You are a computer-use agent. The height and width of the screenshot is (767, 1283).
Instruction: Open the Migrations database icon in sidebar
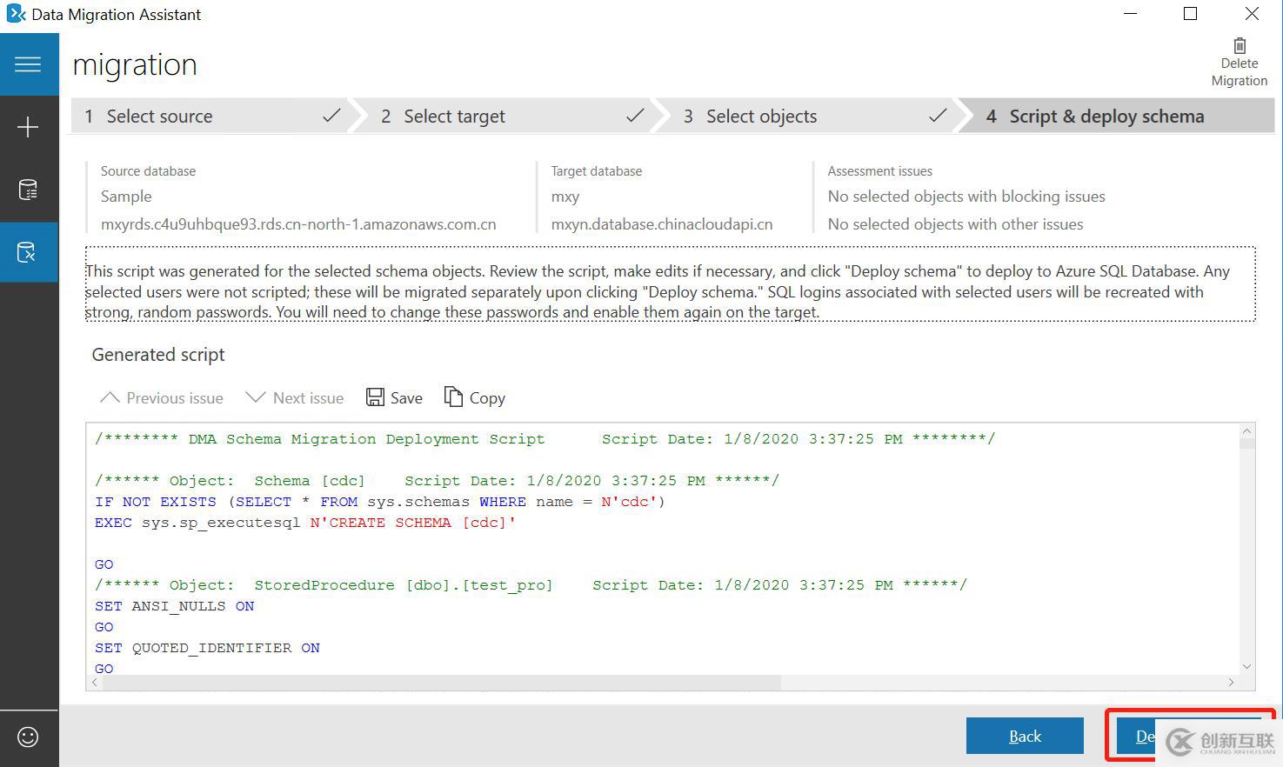[x=28, y=252]
